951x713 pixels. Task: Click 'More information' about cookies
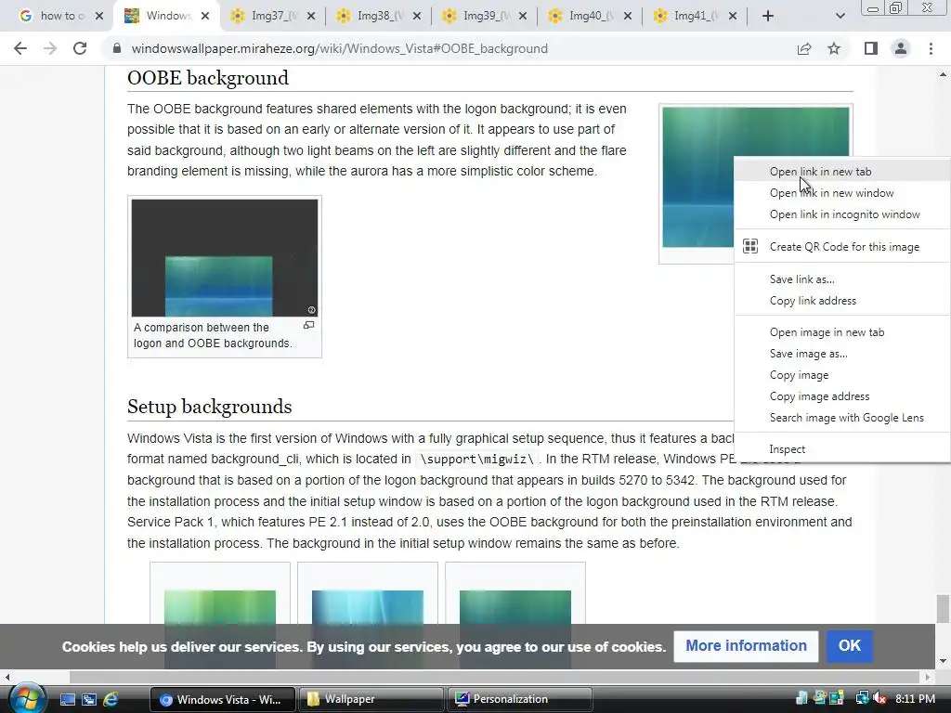pos(746,646)
